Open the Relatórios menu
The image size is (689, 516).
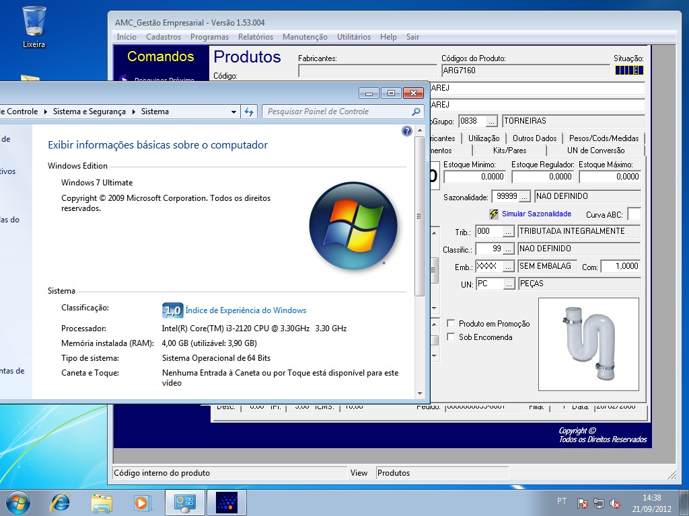(256, 37)
